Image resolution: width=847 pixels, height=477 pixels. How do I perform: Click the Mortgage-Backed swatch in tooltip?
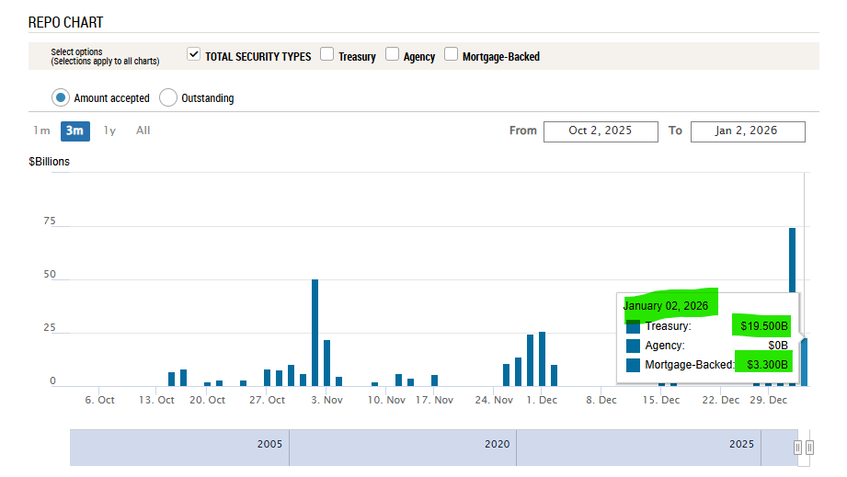pos(633,365)
